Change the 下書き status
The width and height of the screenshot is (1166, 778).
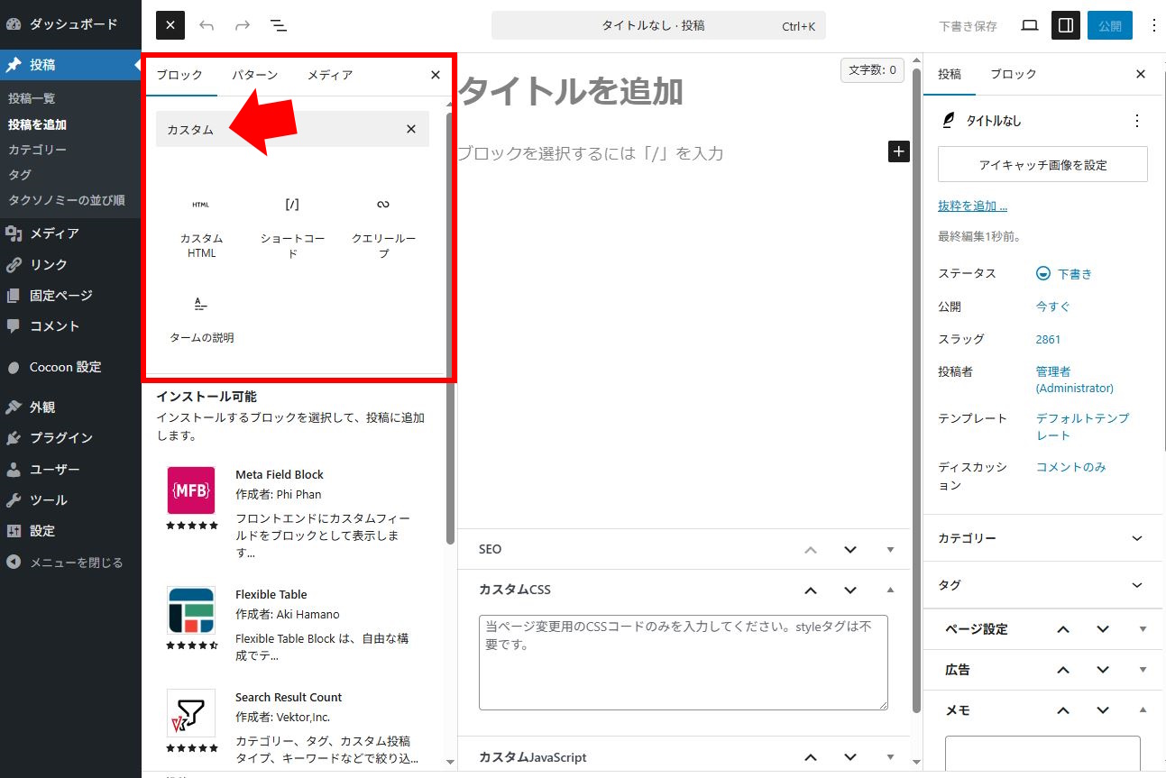point(1064,273)
